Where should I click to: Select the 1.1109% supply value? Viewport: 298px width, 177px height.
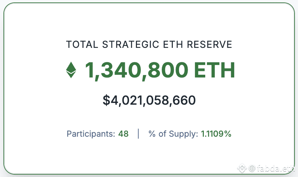coord(216,134)
